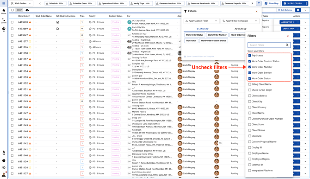Open the user profile avatar
The height and width of the screenshot is (179, 310).
coord(4,174)
